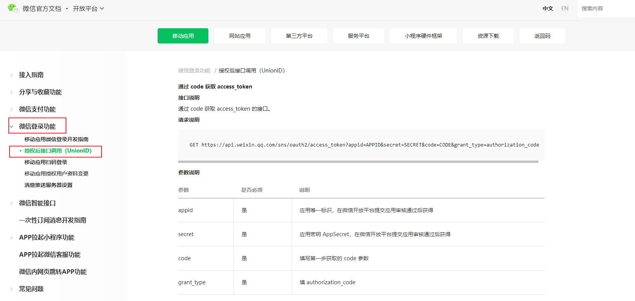Viewport: 635px width, 301px height.
Task: Click the appid description text
Action: (366, 210)
